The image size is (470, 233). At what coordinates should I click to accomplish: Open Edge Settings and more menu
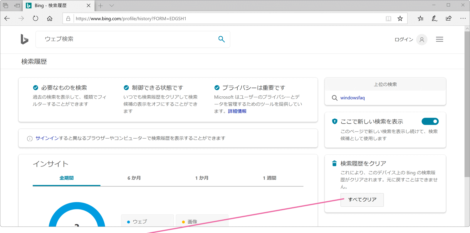(463, 18)
